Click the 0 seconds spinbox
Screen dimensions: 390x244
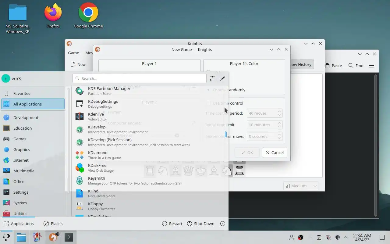[264, 136]
